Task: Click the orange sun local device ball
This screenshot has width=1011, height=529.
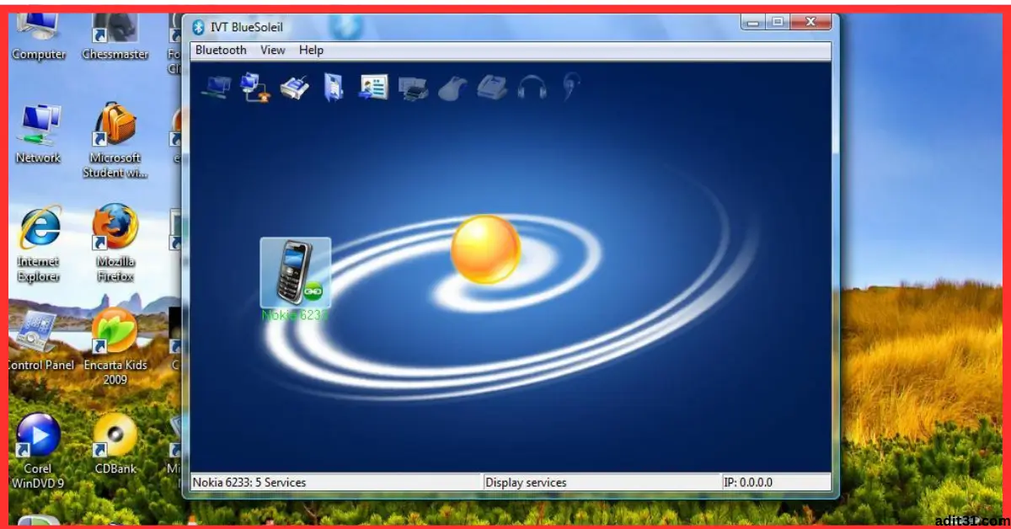Action: coord(485,249)
